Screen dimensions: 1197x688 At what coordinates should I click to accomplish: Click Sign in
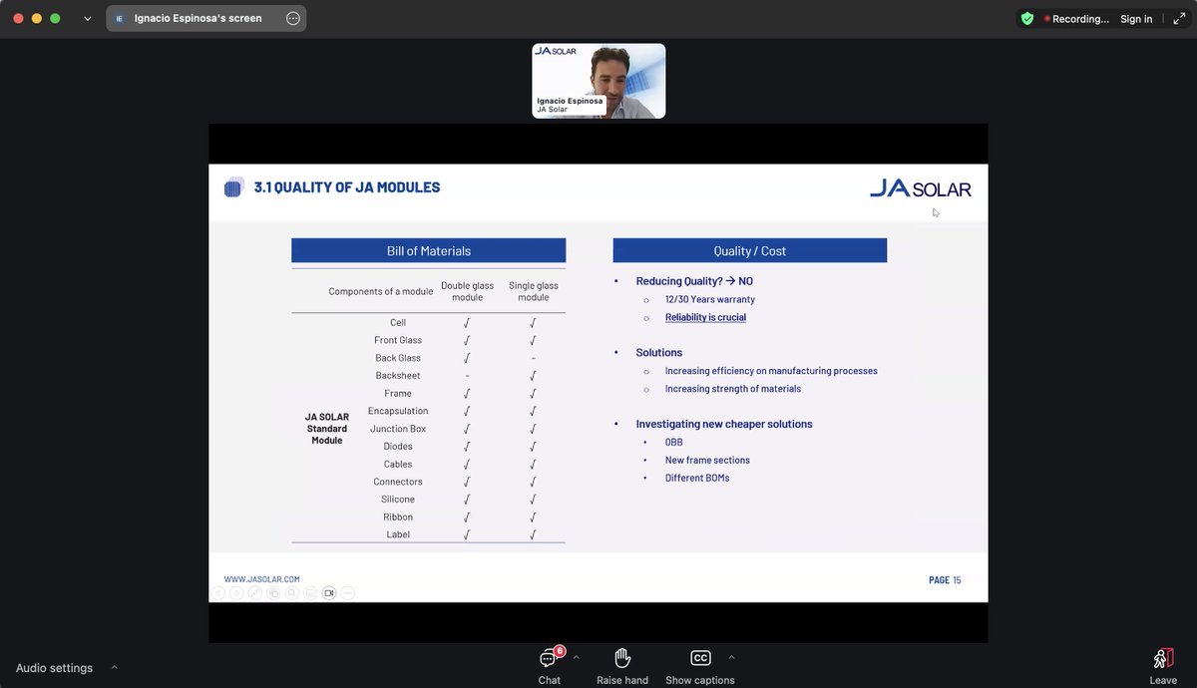coord(1136,19)
